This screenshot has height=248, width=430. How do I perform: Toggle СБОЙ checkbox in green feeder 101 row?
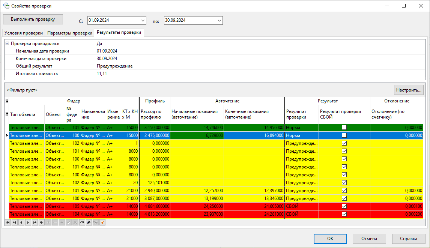pos(344,128)
